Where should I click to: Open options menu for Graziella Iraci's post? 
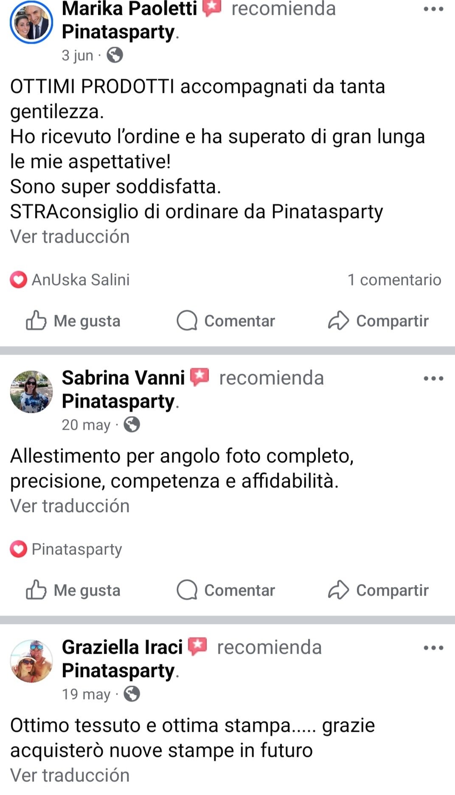433,648
